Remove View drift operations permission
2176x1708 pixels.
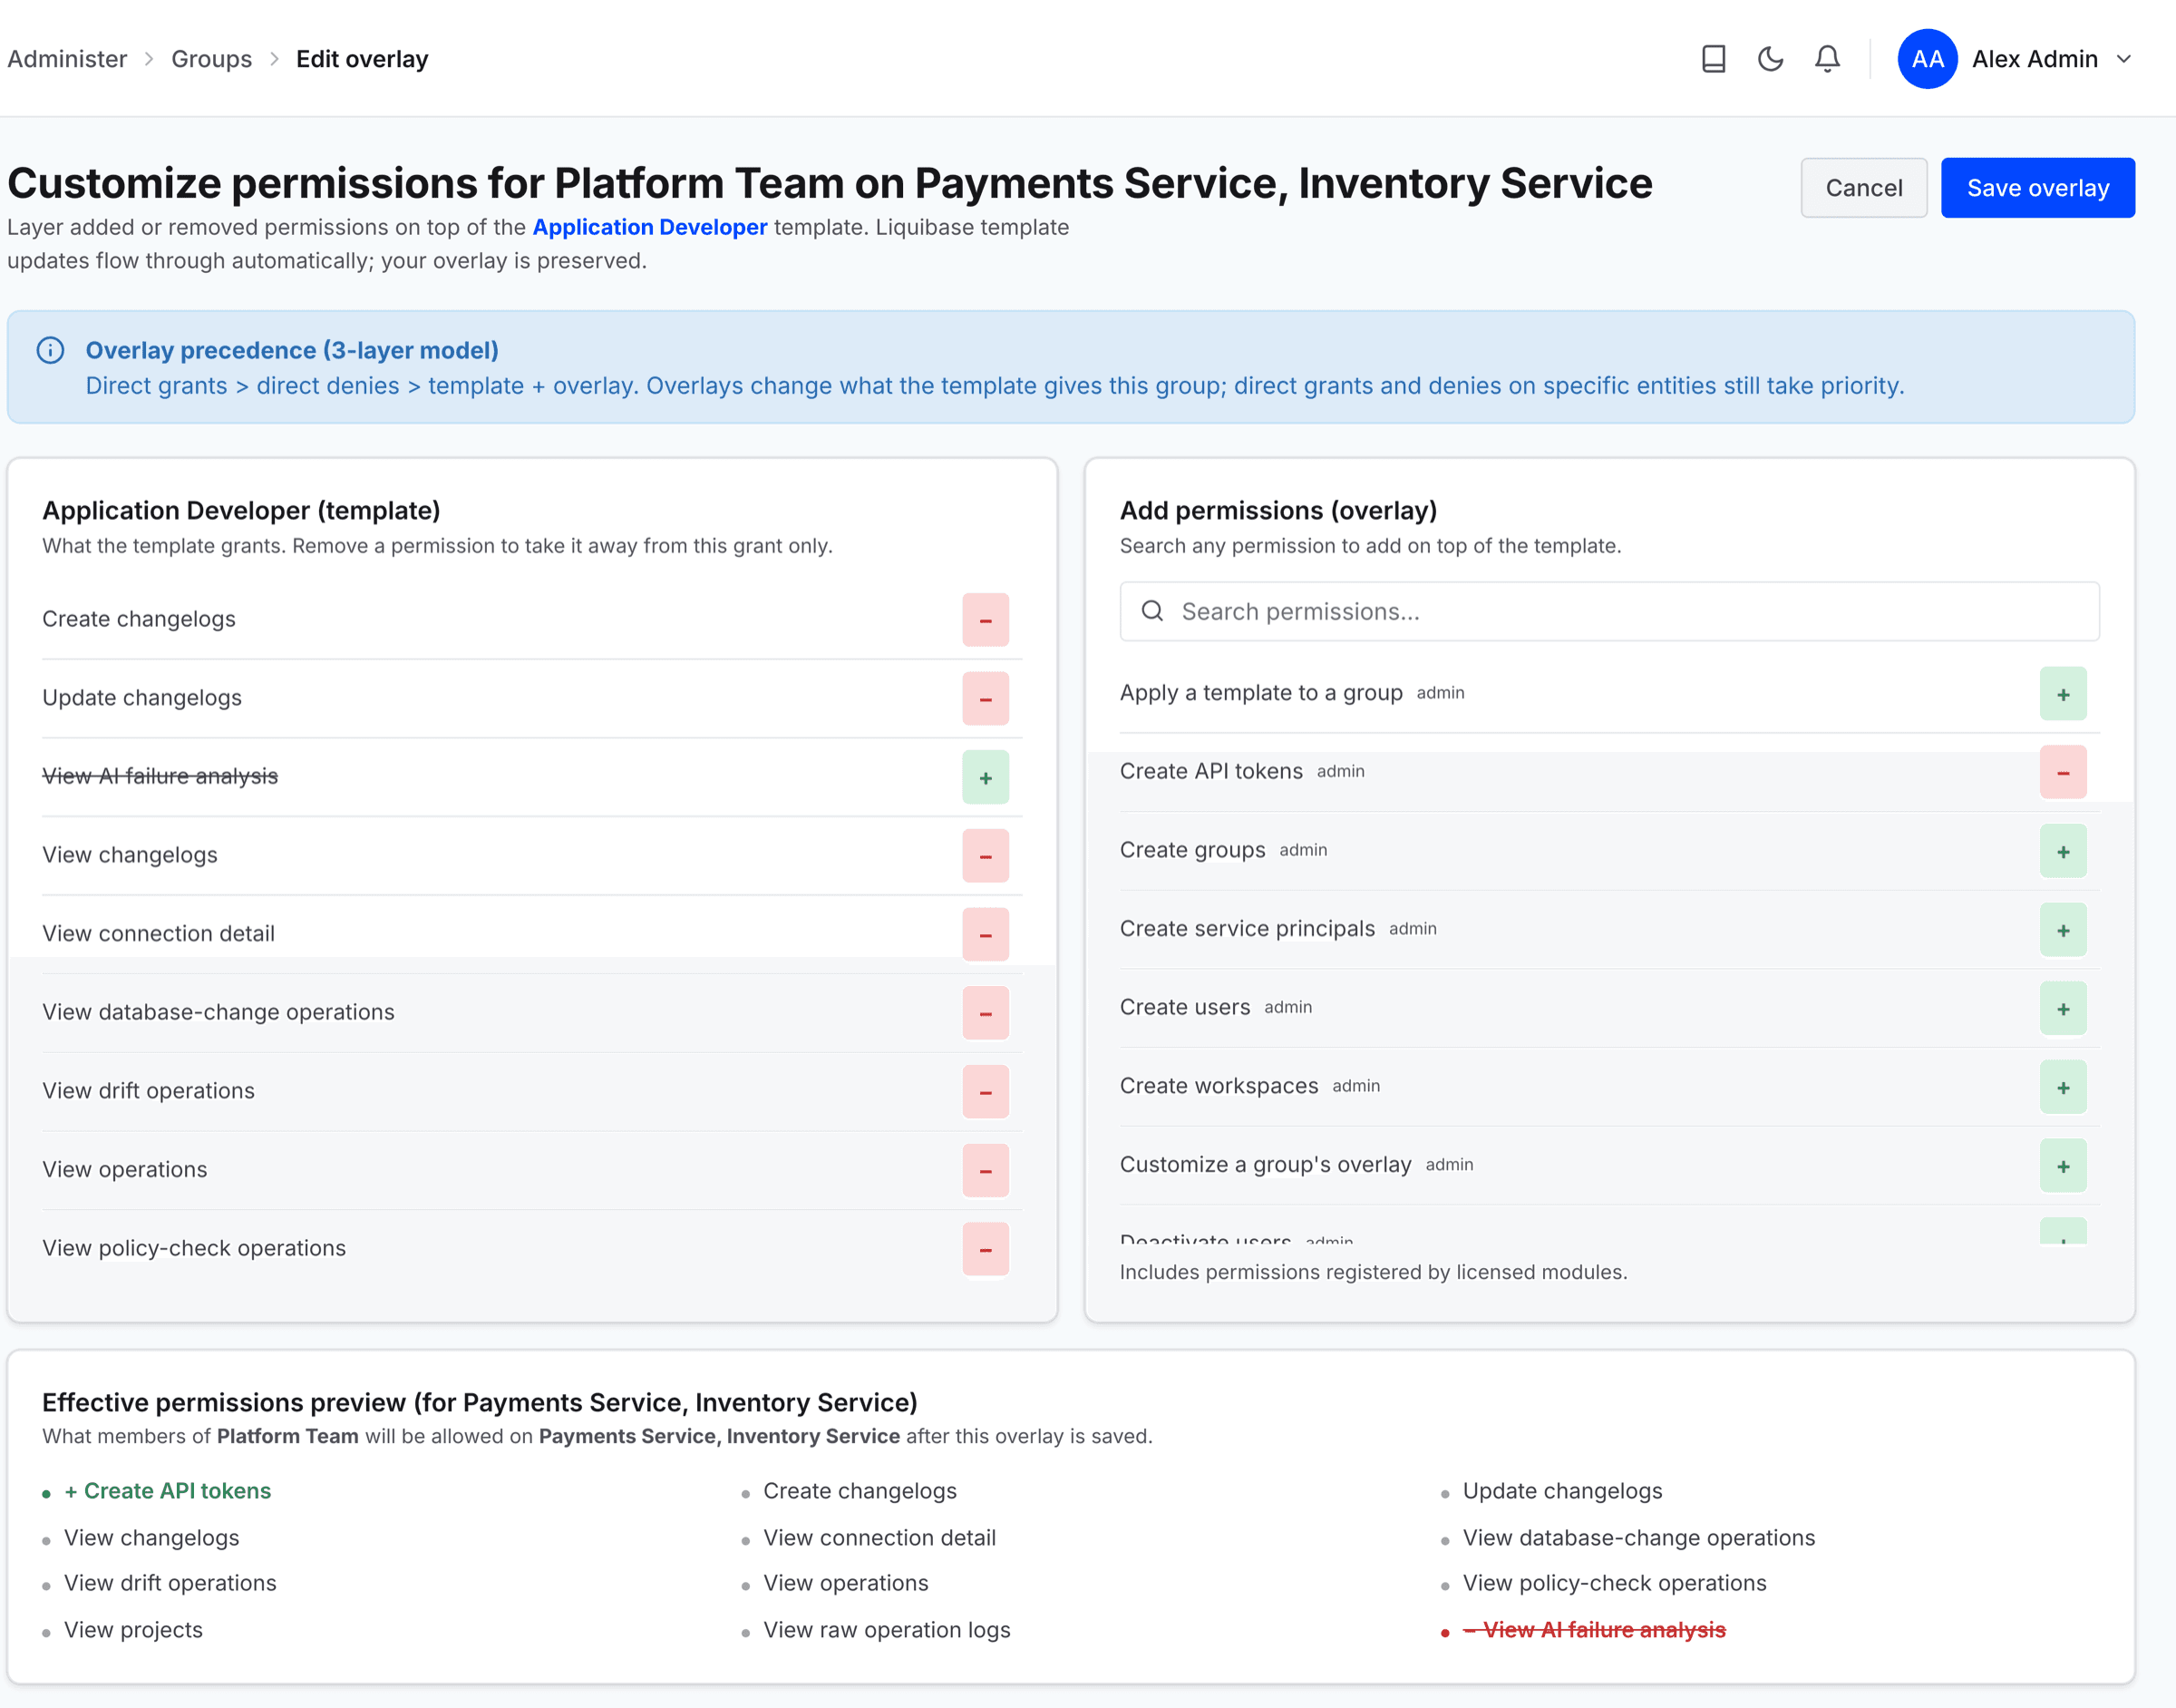pyautogui.click(x=986, y=1092)
